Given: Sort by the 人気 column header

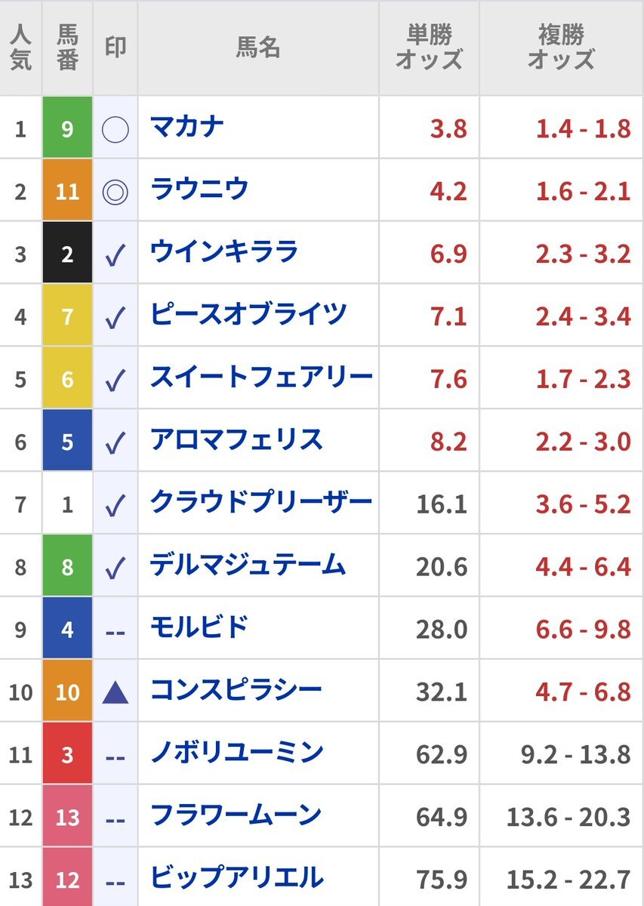Looking at the screenshot, I should (21, 48).
